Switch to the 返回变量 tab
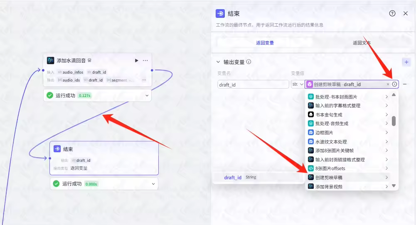Image resolution: width=416 pixels, height=225 pixels. coord(265,43)
